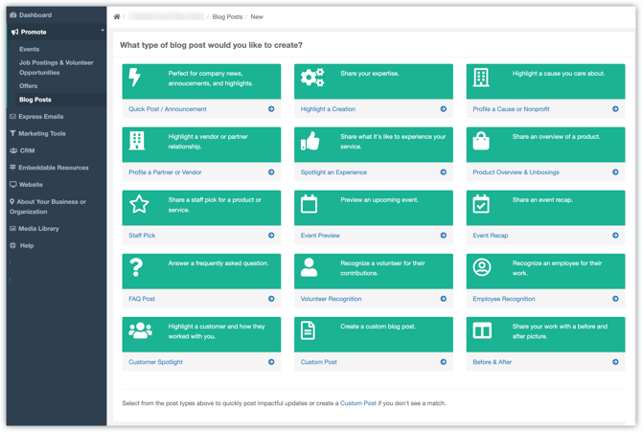Open Dashboard from the sidebar
Screen dimensions: 642x432
[x=34, y=15]
